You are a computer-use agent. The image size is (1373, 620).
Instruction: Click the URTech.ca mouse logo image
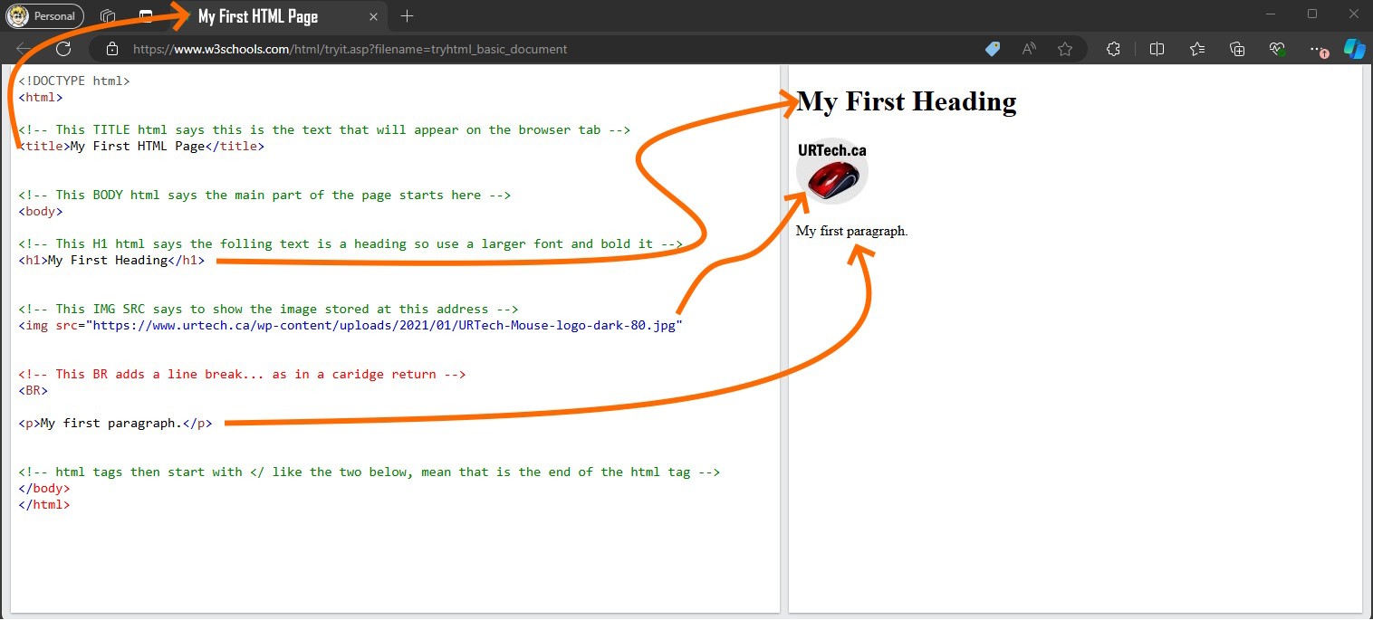pos(832,172)
